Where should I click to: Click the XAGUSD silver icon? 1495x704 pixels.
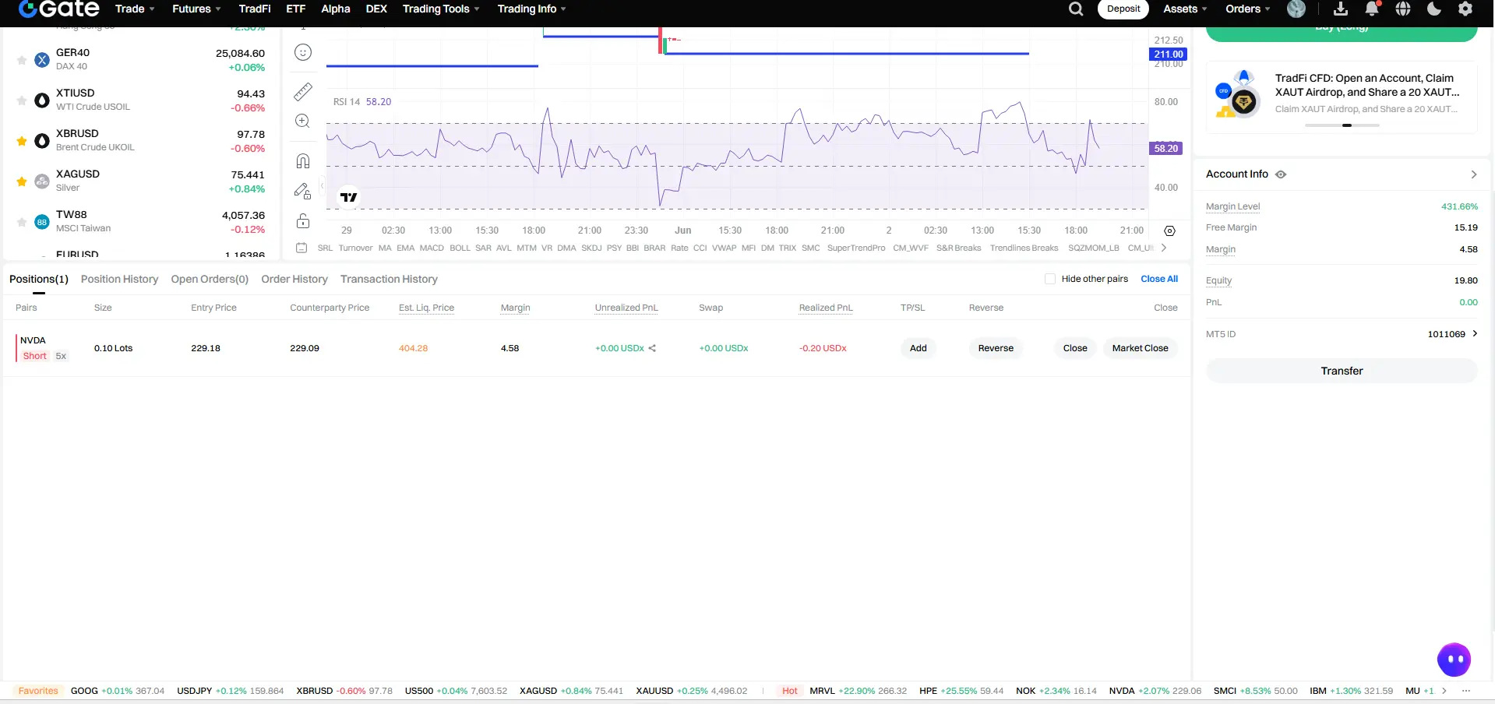(x=42, y=181)
